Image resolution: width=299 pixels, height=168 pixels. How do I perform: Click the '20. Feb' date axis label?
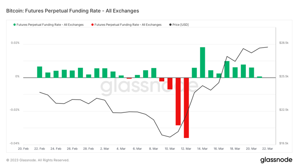[x=23, y=149]
